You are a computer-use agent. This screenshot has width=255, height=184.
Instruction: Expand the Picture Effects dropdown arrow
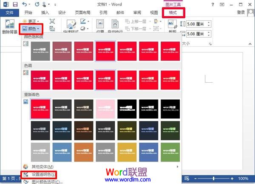(88, 29)
